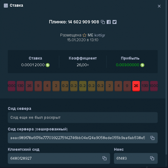Viewport: 168px width, 168px height.
Task: Copy the client seed value
Action: 104,158
